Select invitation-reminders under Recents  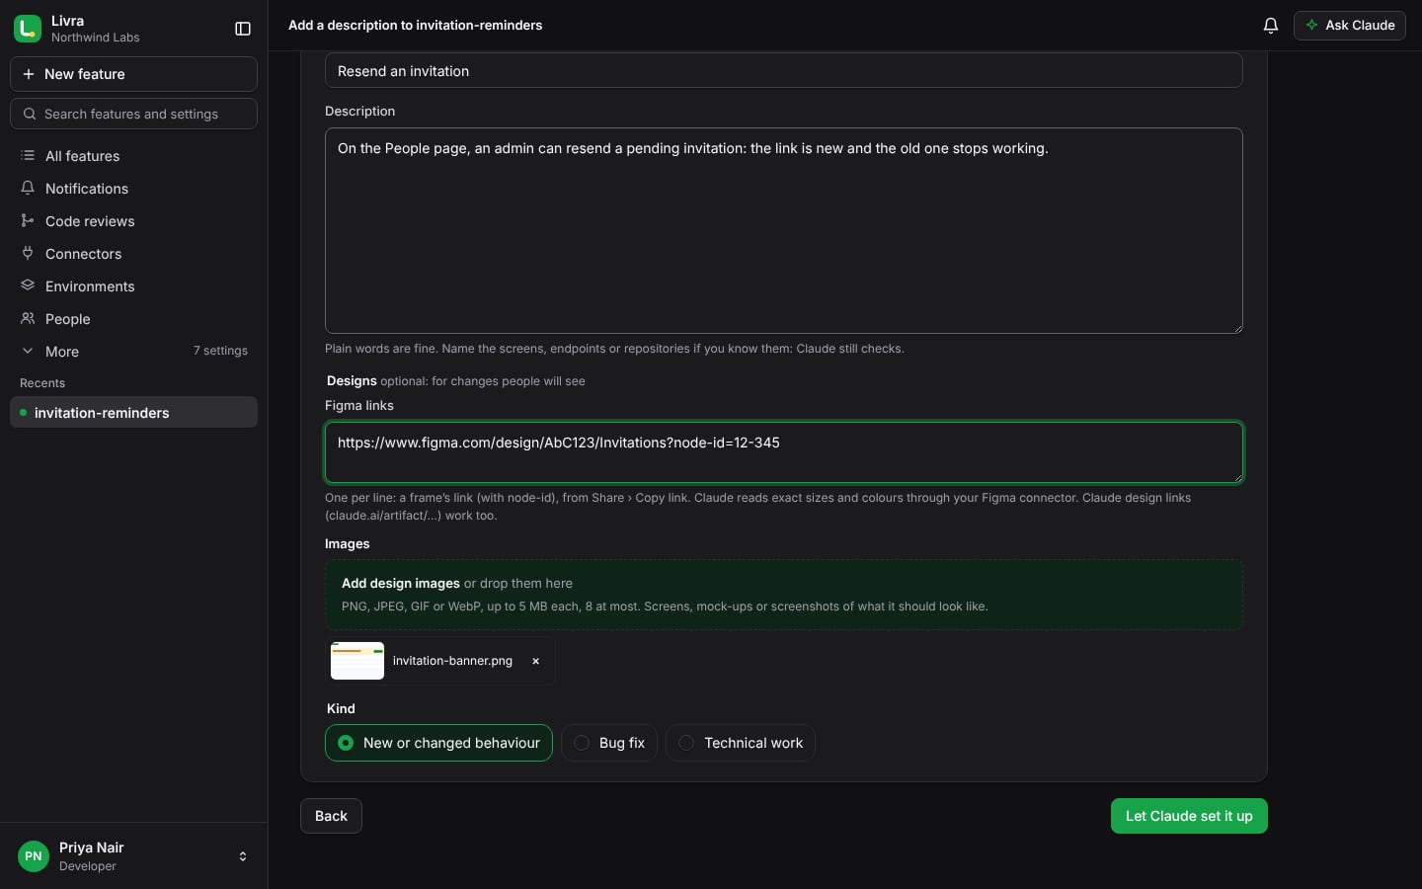pyautogui.click(x=133, y=412)
